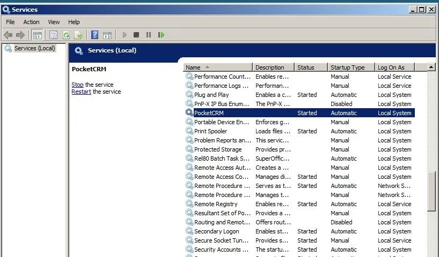439x257 pixels.
Task: Toggle the Show/Hide Action Pane icon
Action: click(107, 35)
